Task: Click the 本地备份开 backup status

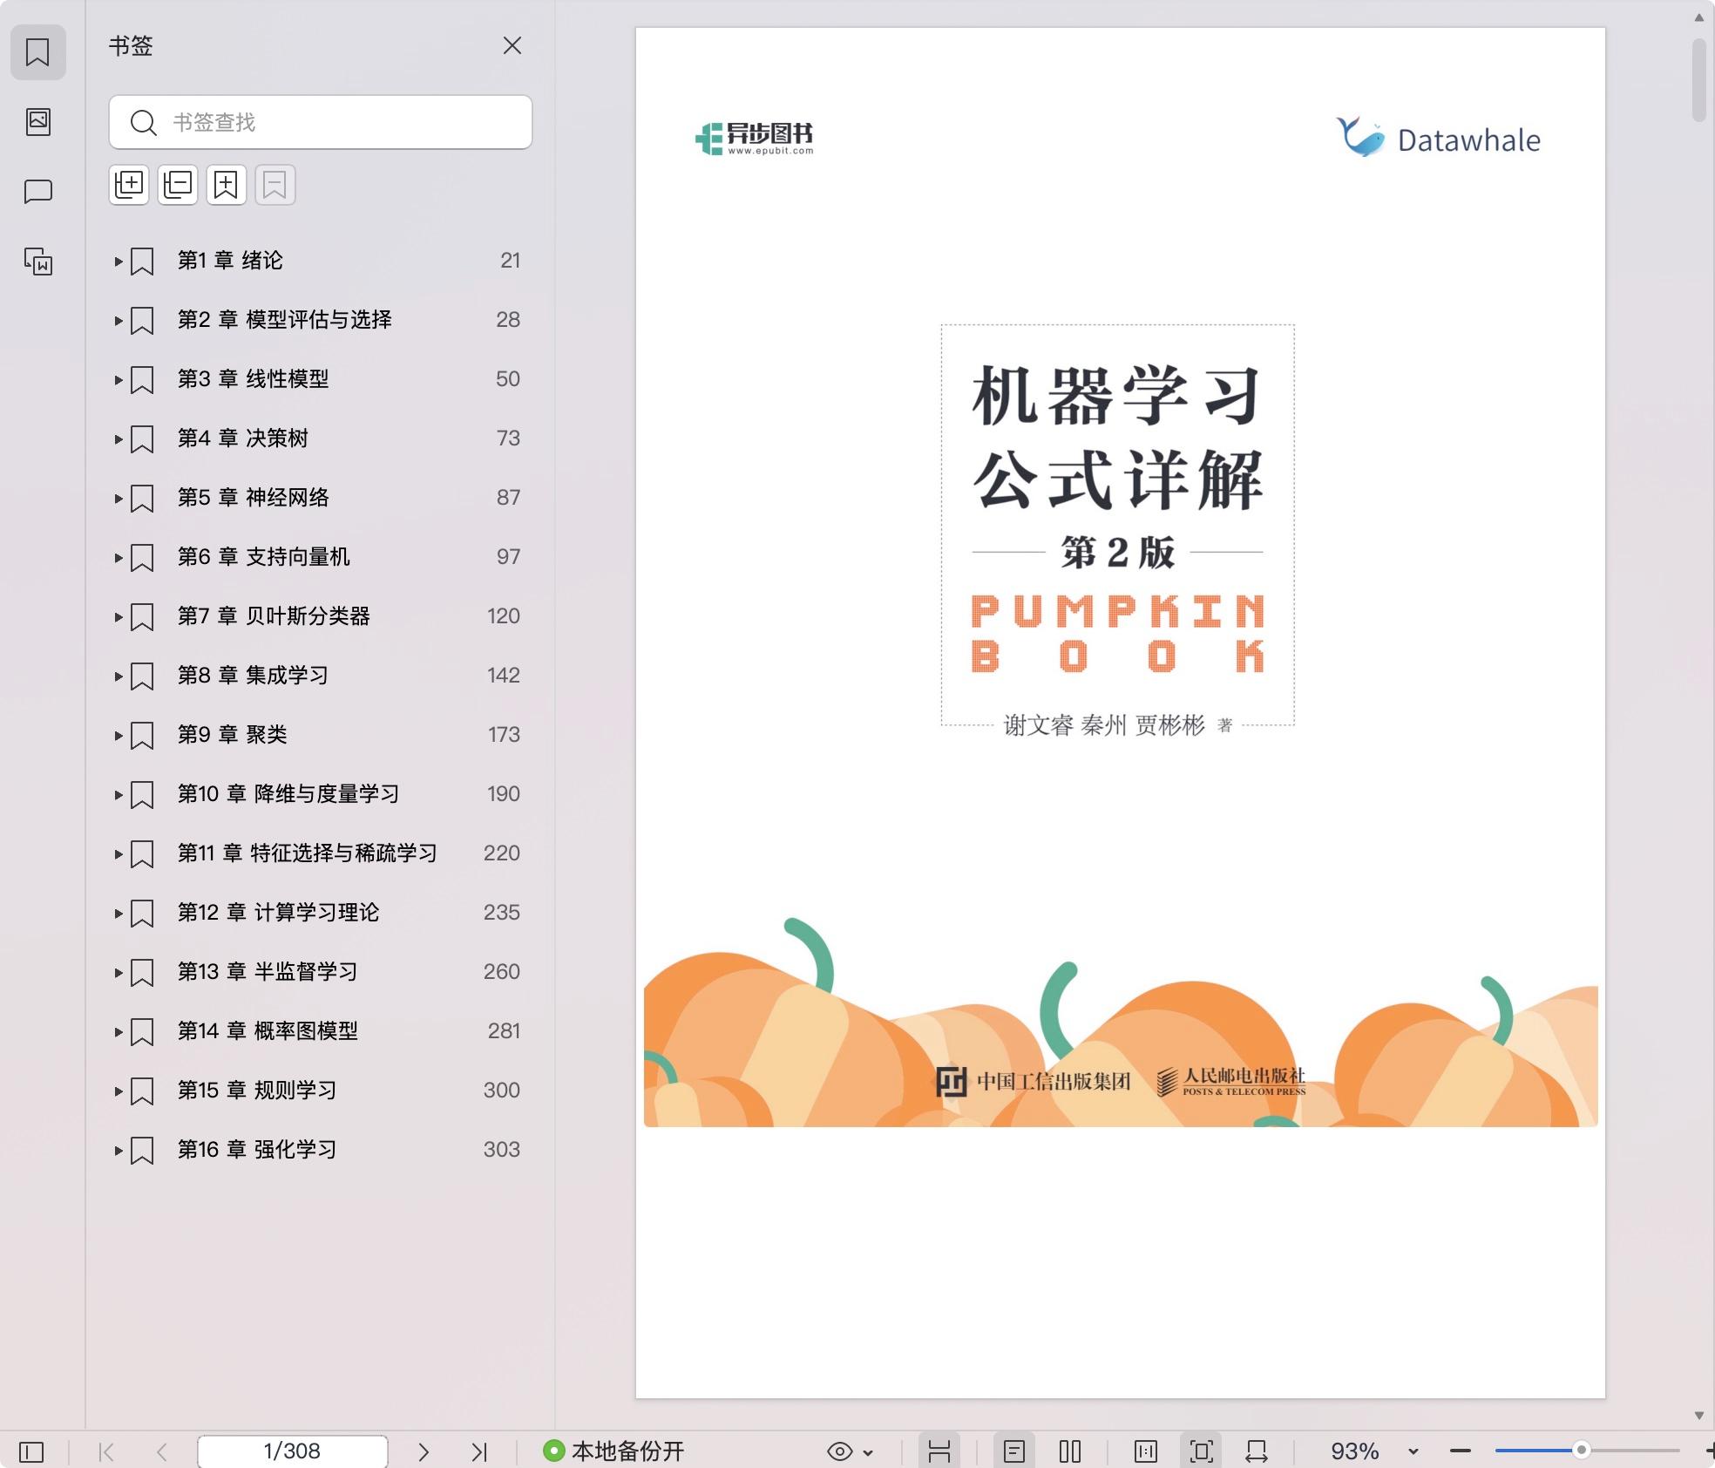Action: click(x=613, y=1451)
